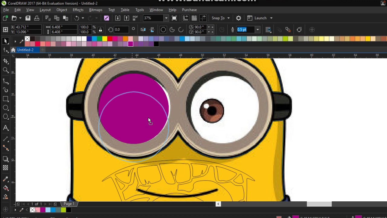Select the Color Eyedropper tool in the toolbox

point(5,179)
